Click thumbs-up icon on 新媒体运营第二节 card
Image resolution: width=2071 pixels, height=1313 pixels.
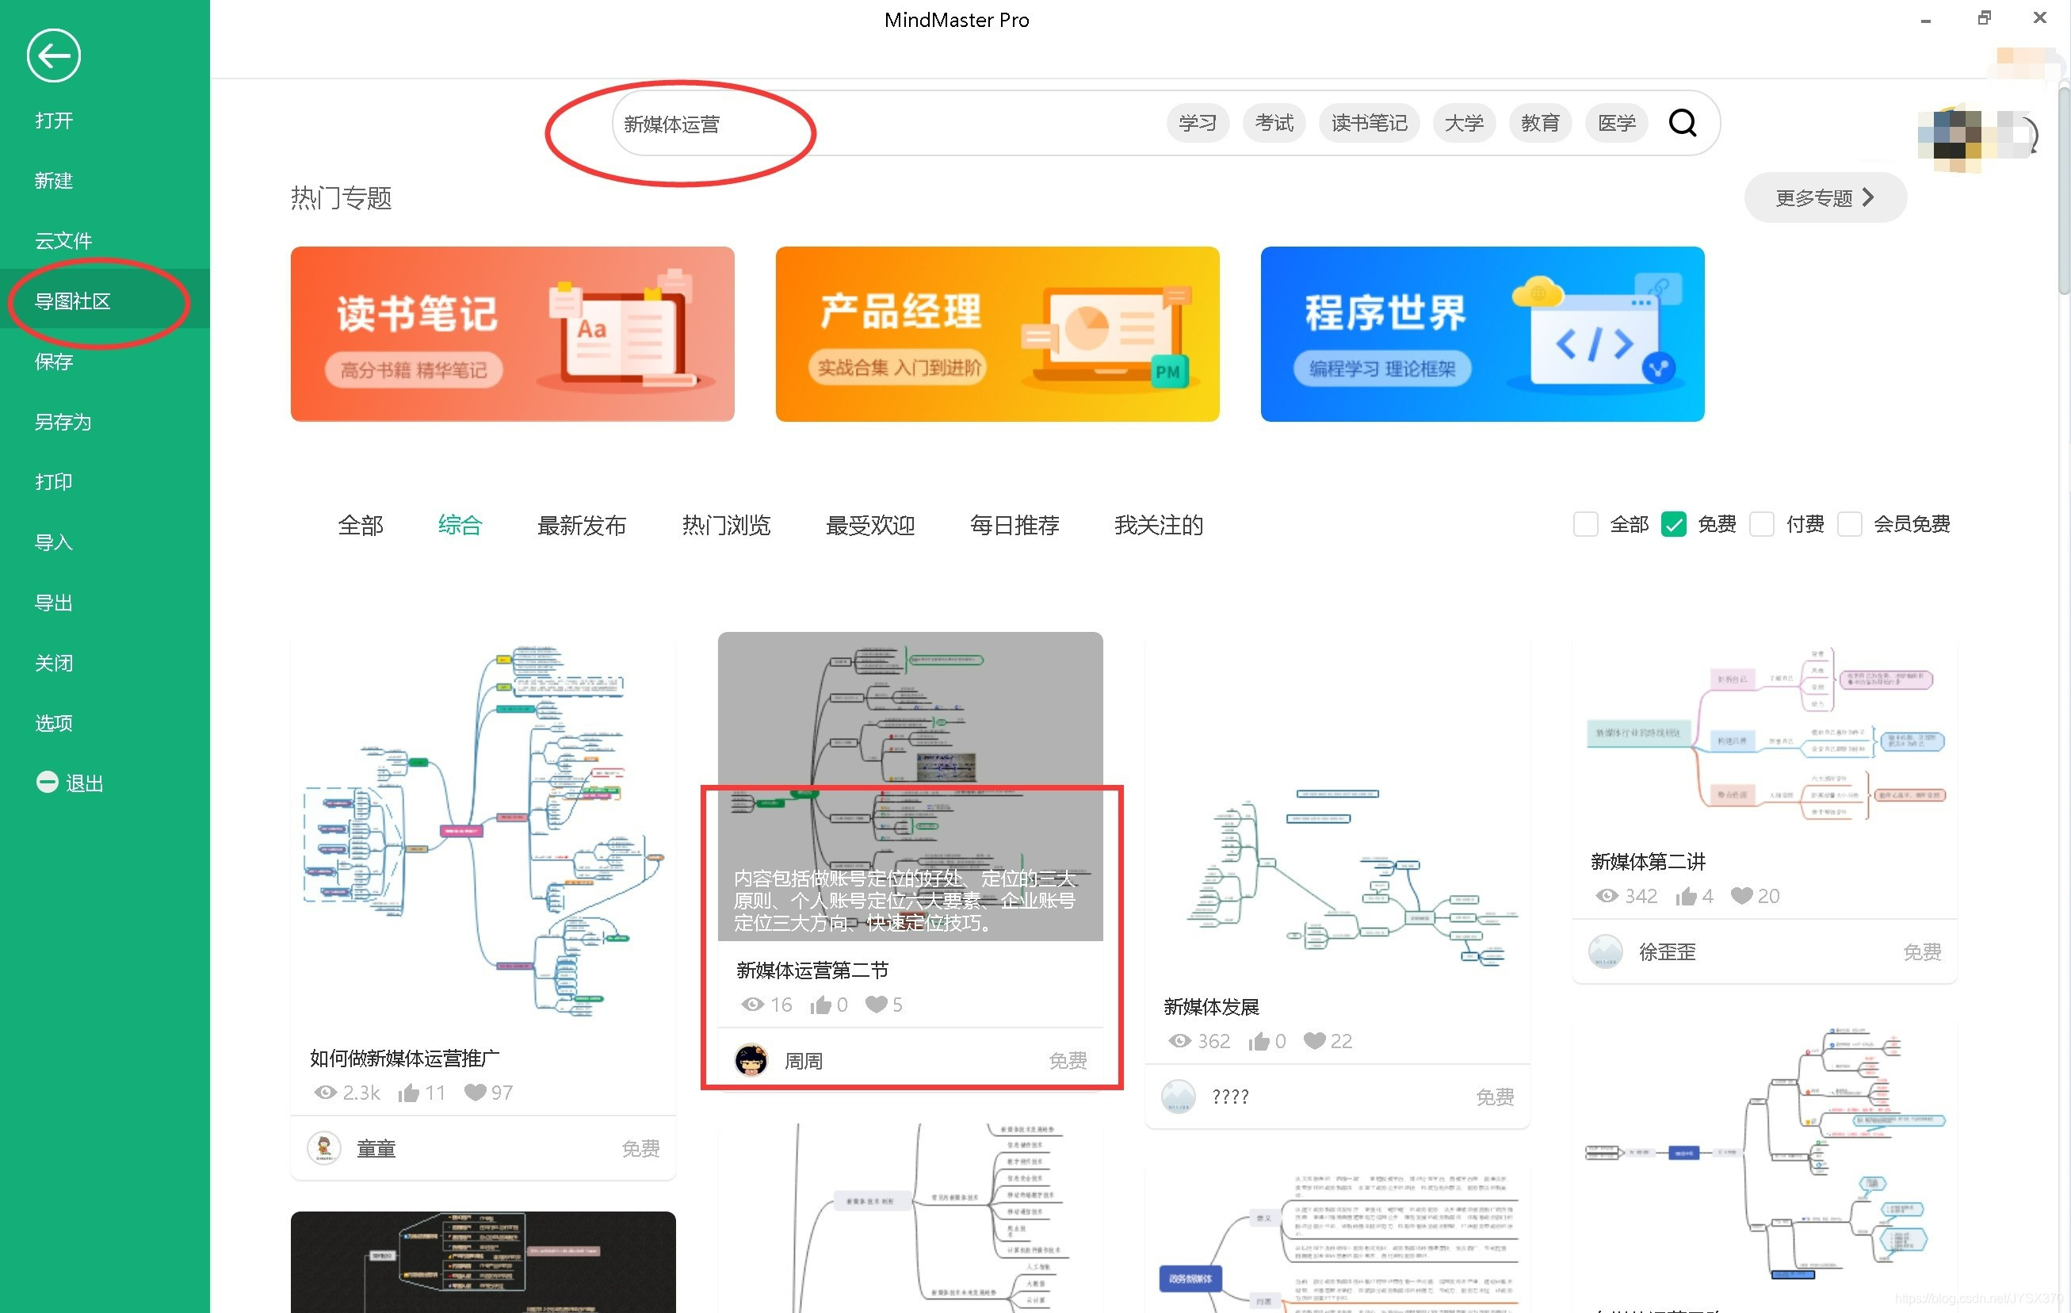(820, 1005)
